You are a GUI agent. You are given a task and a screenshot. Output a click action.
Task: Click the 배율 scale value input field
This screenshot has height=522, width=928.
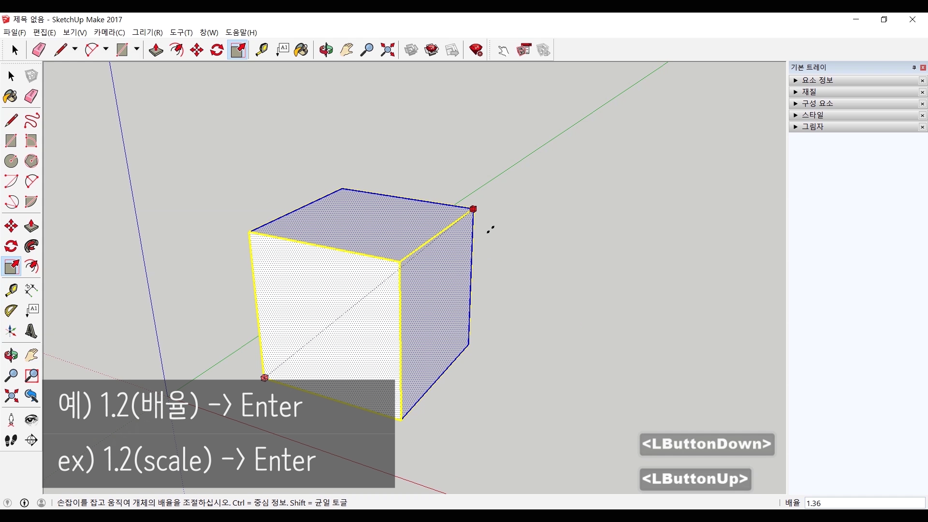[864, 503]
